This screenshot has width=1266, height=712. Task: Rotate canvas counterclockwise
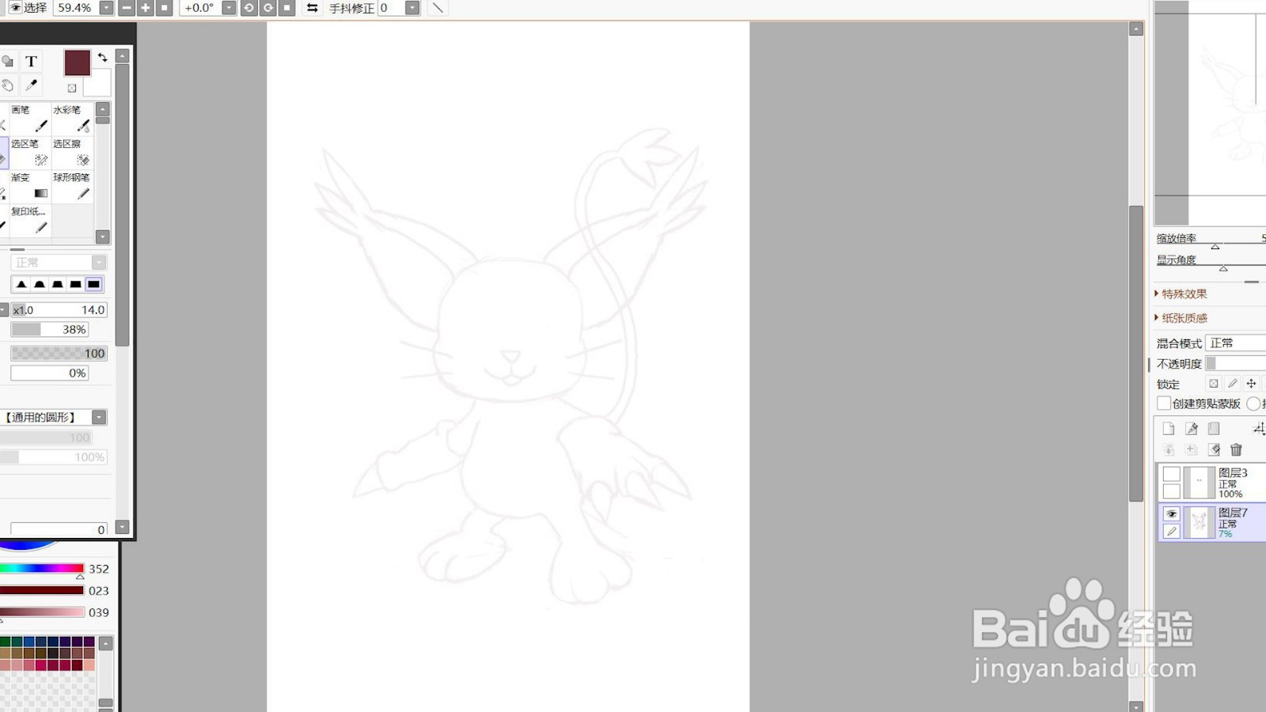pyautogui.click(x=248, y=8)
